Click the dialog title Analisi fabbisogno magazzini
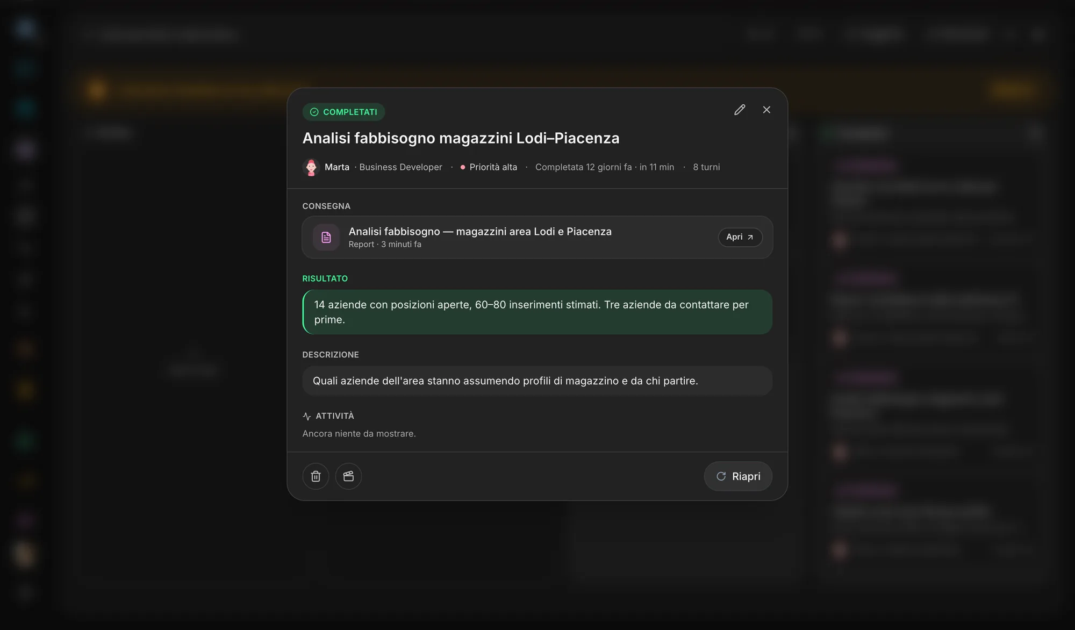 461,138
